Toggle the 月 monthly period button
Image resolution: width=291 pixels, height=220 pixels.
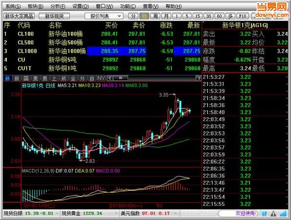[166, 16]
